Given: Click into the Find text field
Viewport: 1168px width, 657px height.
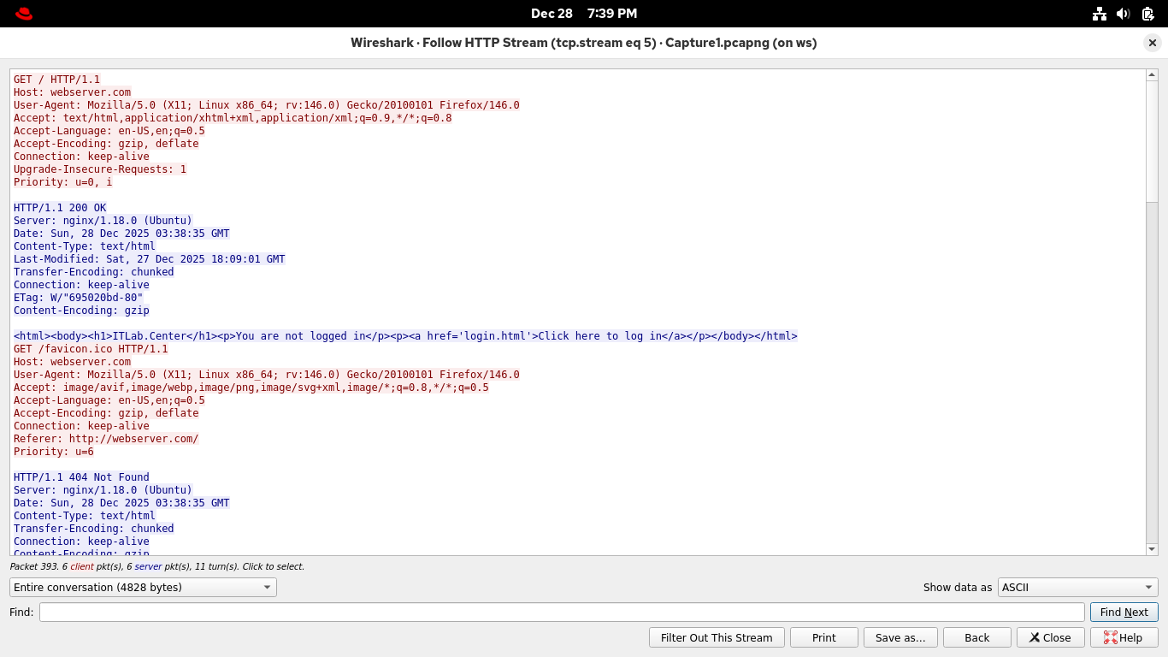Looking at the screenshot, I should tap(561, 613).
